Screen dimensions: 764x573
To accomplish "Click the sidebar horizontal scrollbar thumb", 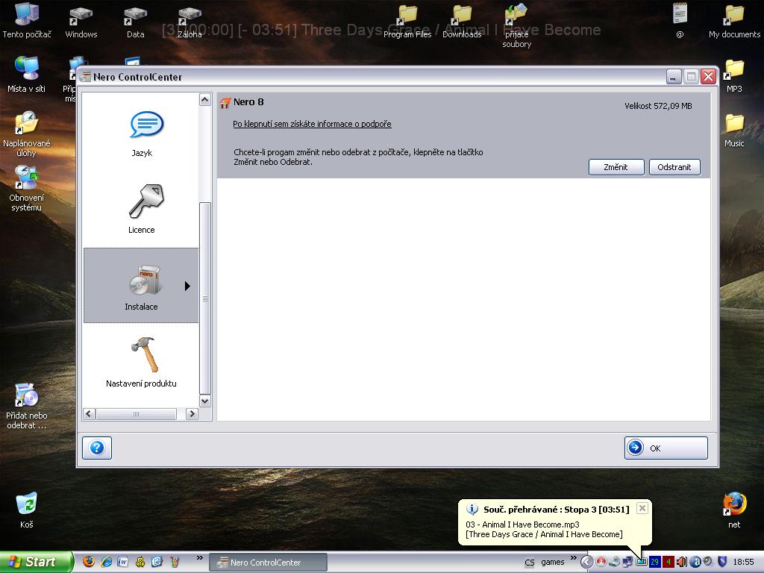I will pos(136,413).
